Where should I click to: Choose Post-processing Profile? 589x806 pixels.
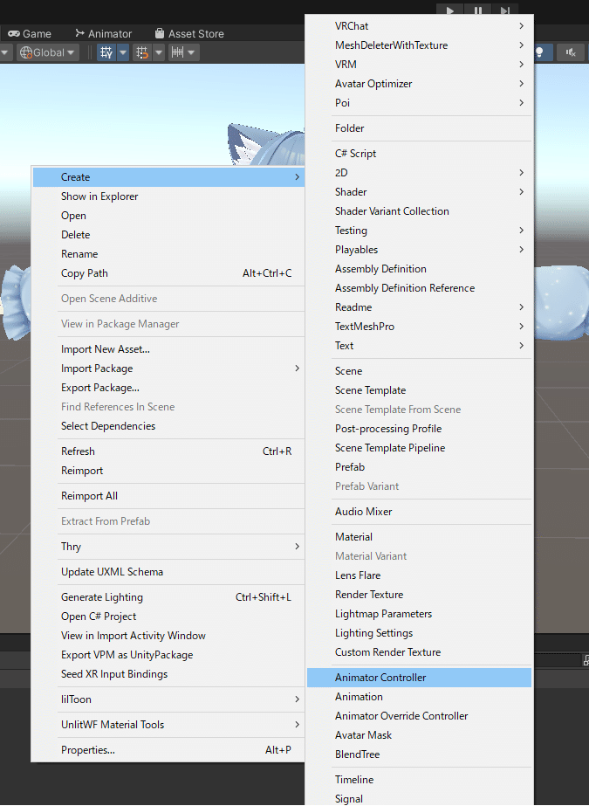419,429
